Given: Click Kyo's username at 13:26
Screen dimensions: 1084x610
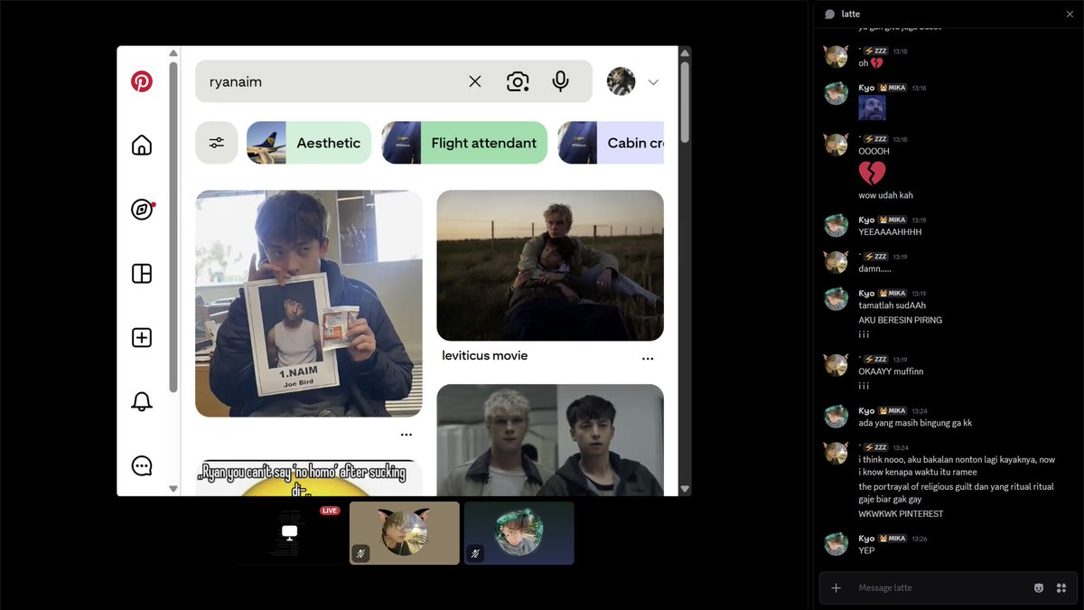Looking at the screenshot, I should pos(866,539).
